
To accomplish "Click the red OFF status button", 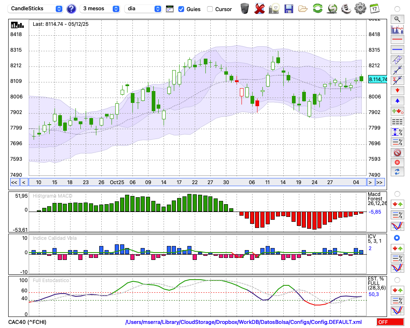I will (389, 322).
